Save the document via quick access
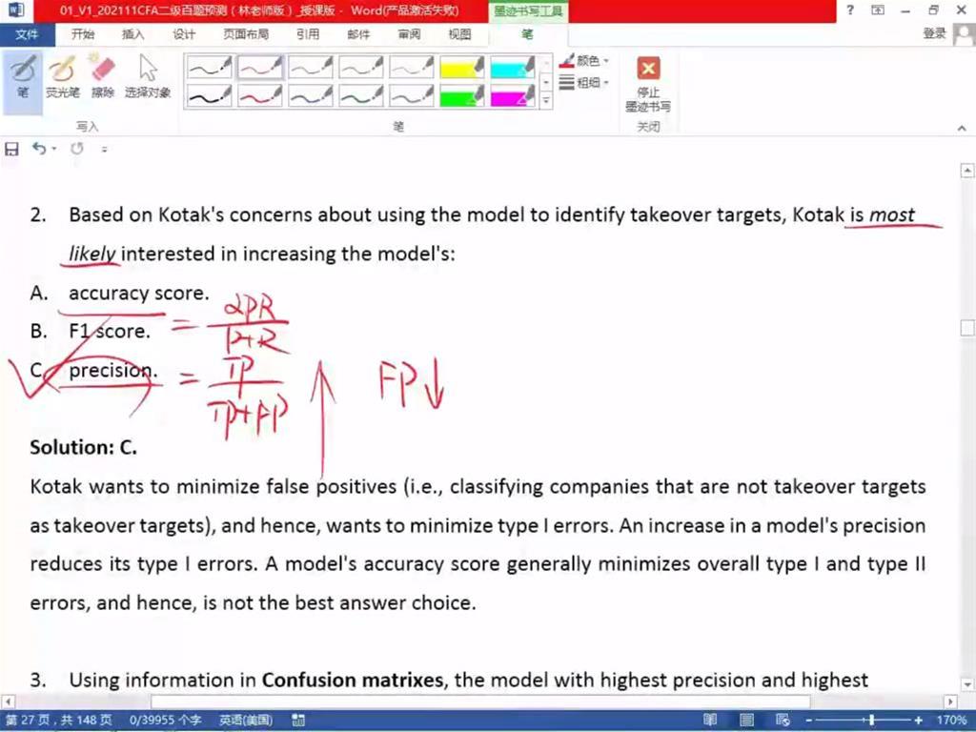The image size is (976, 732). pos(11,149)
